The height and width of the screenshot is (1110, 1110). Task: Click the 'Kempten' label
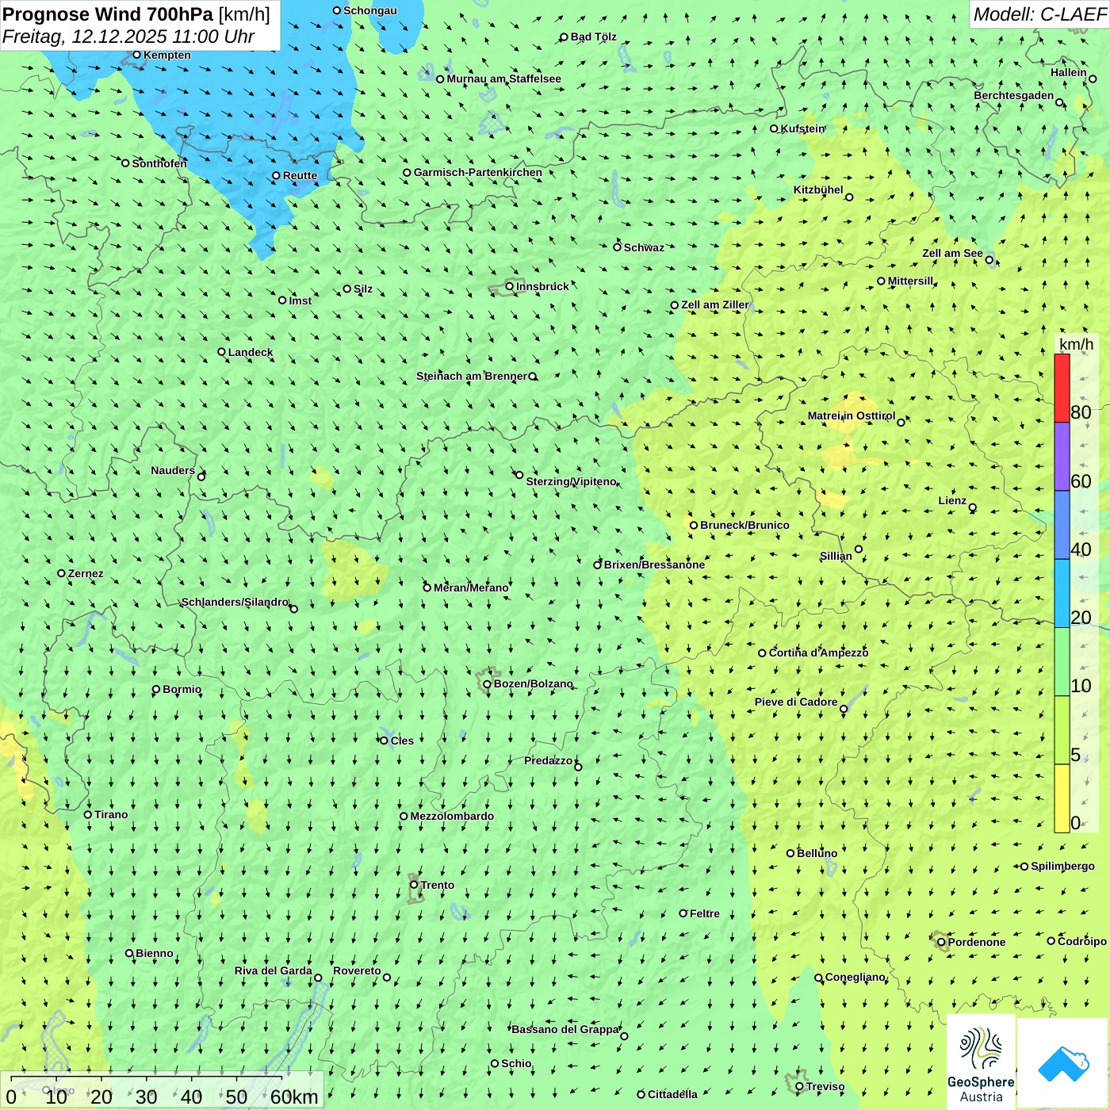point(167,55)
